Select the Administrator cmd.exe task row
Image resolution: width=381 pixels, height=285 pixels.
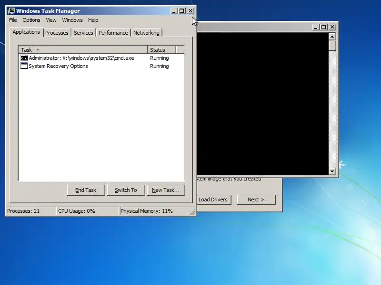101,58
